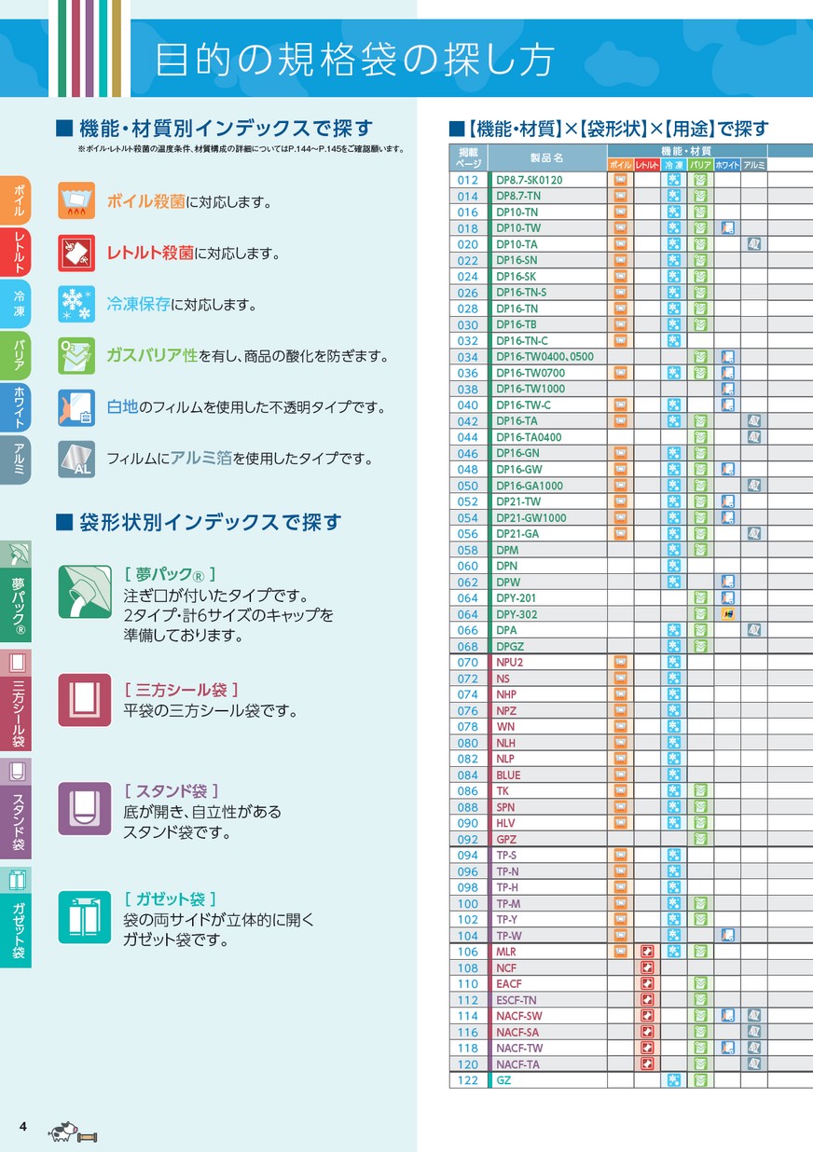
Task: Open the ガゼット袋 side tab
Action: (16, 917)
